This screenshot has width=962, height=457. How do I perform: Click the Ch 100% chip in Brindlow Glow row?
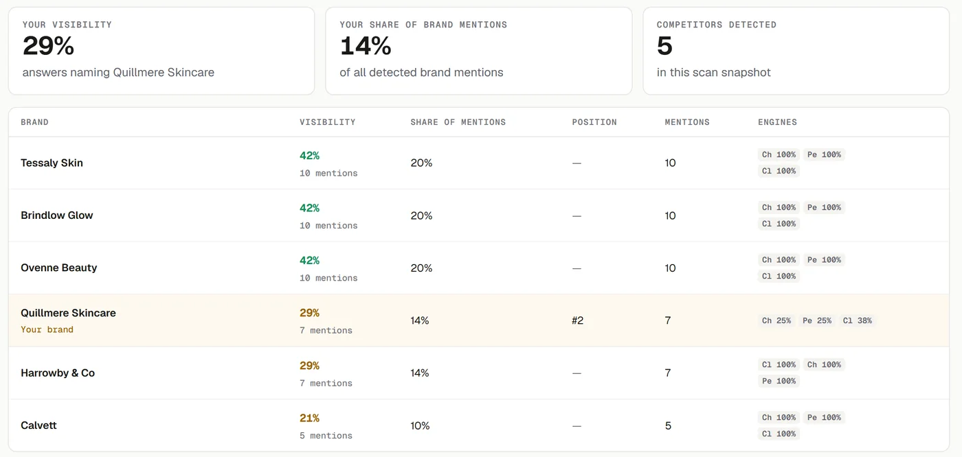point(779,207)
